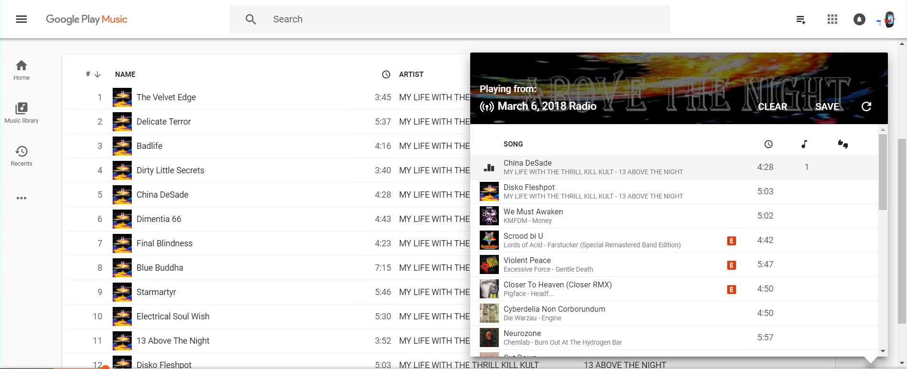The image size is (907, 369).
Task: Click Closer To Heaven album thumbnail
Action: [489, 289]
